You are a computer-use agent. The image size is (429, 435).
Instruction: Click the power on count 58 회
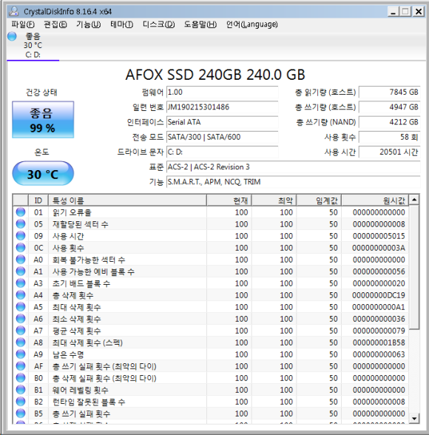pyautogui.click(x=389, y=137)
